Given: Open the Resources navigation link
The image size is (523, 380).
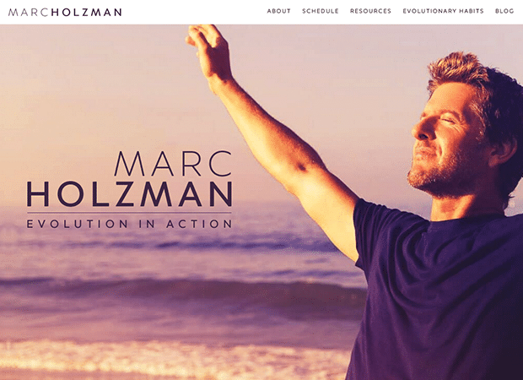Looking at the screenshot, I should click(x=370, y=11).
